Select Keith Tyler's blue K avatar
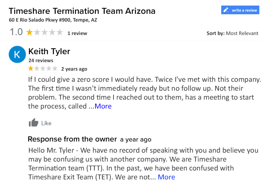The image size is (262, 195). tap(17, 54)
